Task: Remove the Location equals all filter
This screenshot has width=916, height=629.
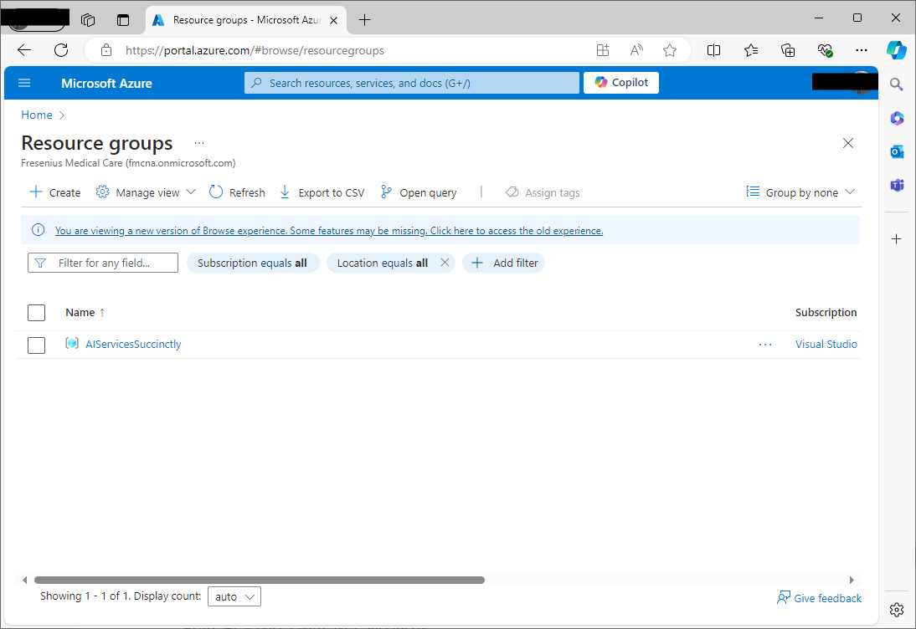Action: (x=445, y=263)
